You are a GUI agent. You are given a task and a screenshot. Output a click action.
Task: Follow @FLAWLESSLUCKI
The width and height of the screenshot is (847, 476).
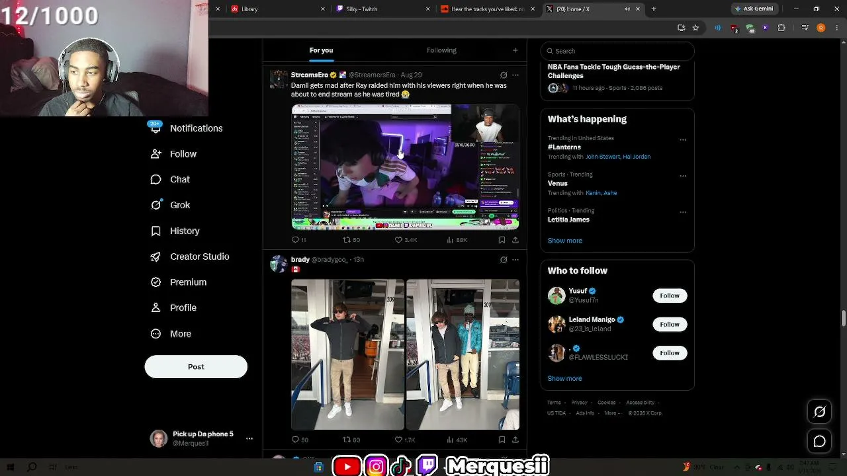pyautogui.click(x=670, y=352)
